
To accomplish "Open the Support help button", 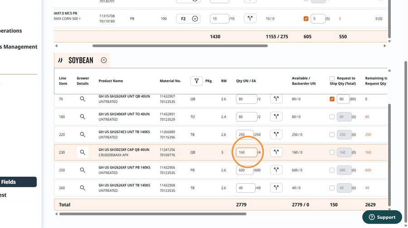I will pyautogui.click(x=382, y=217).
